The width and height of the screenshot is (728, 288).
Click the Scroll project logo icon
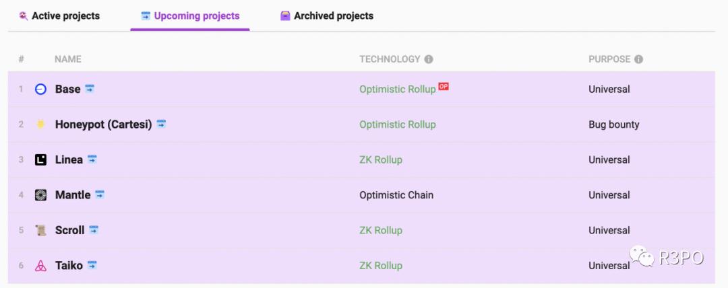pos(40,230)
